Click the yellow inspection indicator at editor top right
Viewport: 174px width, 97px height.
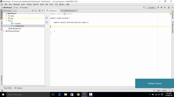170,14
